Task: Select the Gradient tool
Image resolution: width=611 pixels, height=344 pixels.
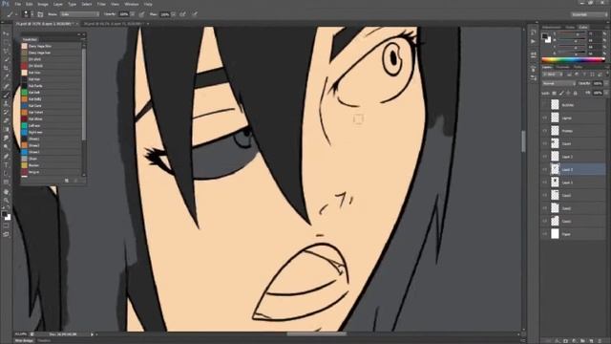Action: point(6,129)
